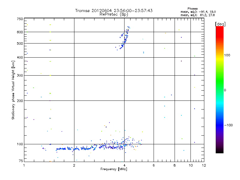This screenshot has width=240, height=180.
Task: Click the x-axis '10' tick label
Action: (191, 165)
